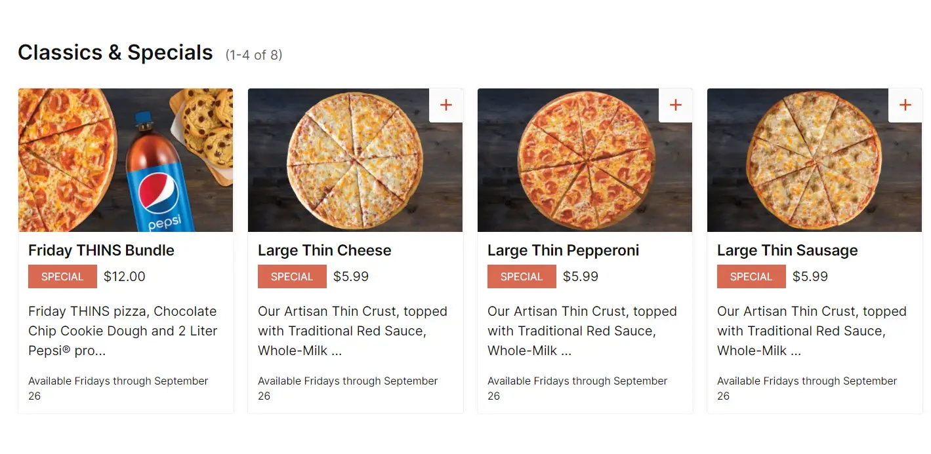Screen dimensions: 931x454
Task: Select the Friday THINS Bundle title
Action: click(101, 250)
